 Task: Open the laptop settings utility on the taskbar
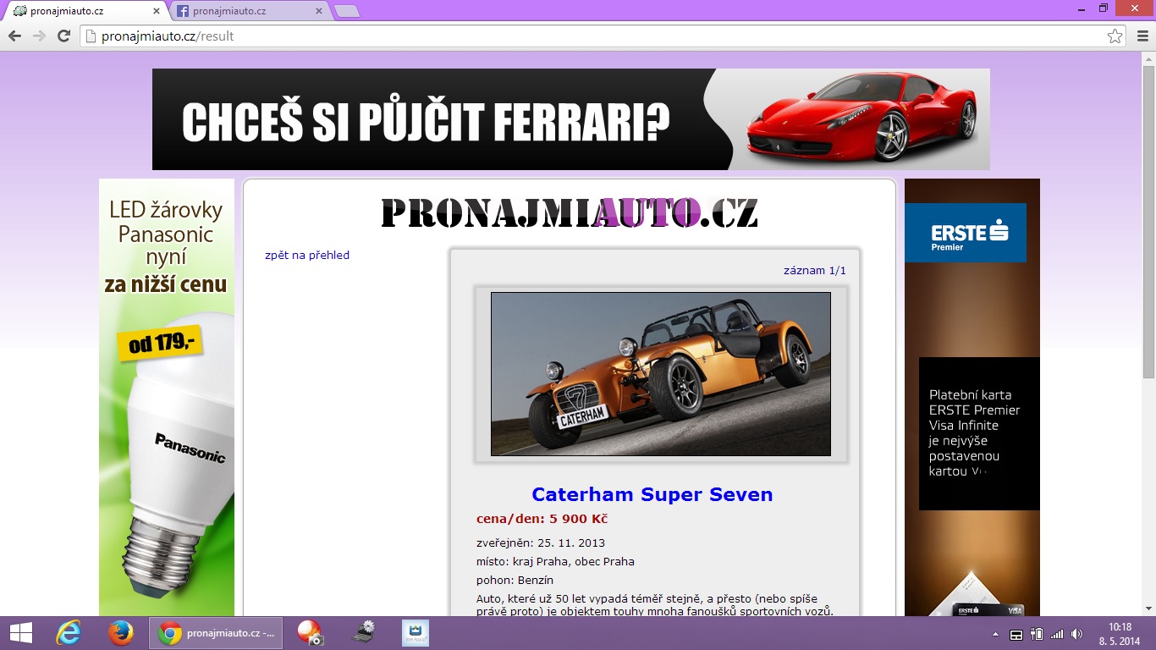(x=362, y=633)
